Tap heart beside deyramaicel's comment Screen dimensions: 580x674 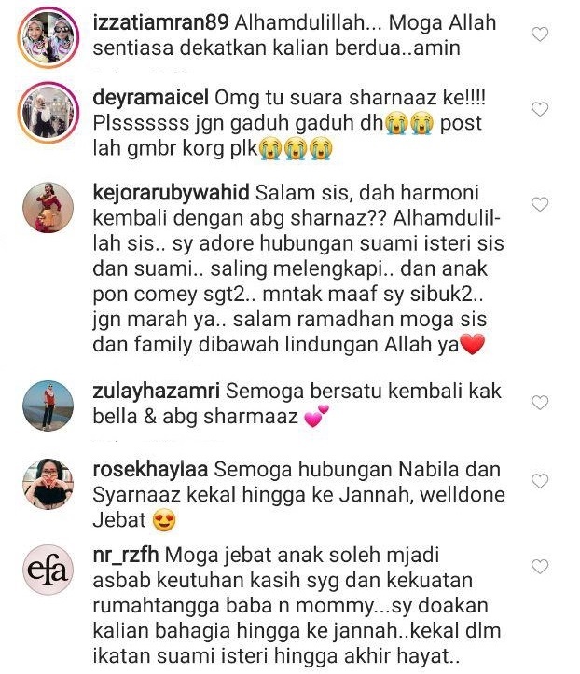pos(540,109)
